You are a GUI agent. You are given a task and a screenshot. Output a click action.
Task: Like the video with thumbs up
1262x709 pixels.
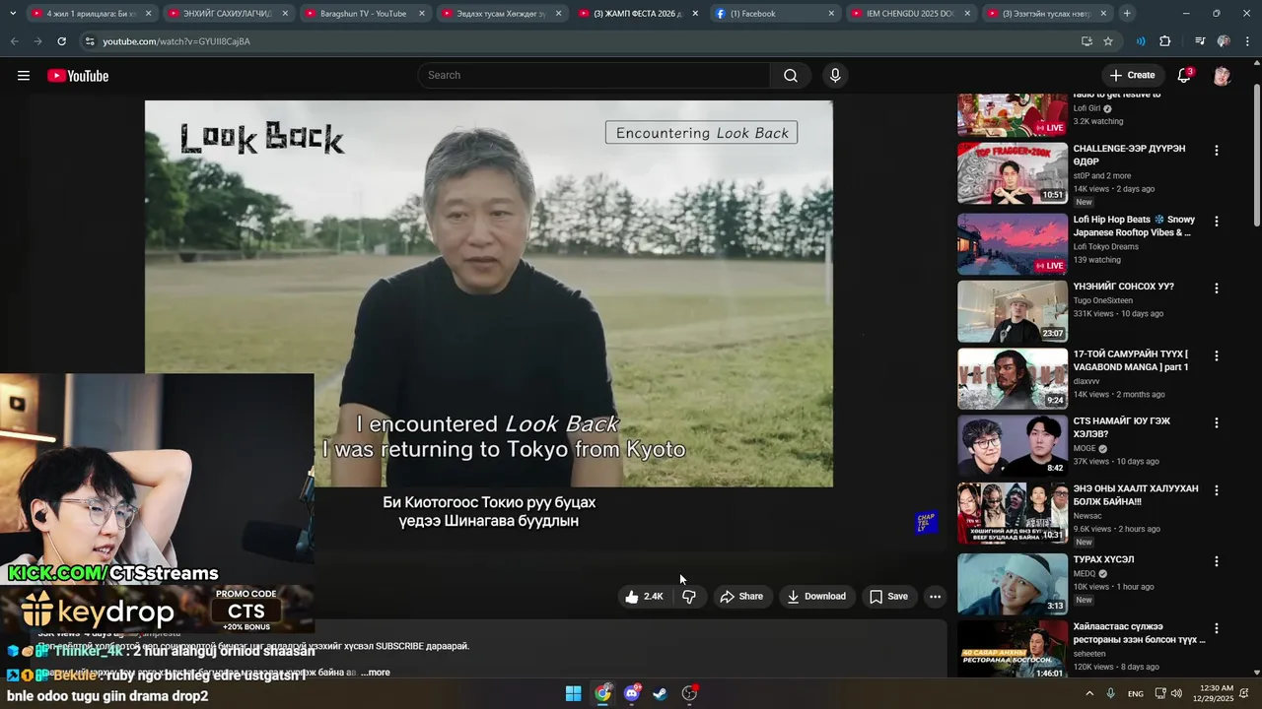pos(644,597)
